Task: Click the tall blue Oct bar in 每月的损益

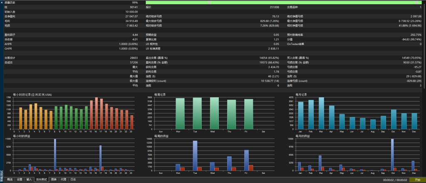Action: [x=392, y=155]
